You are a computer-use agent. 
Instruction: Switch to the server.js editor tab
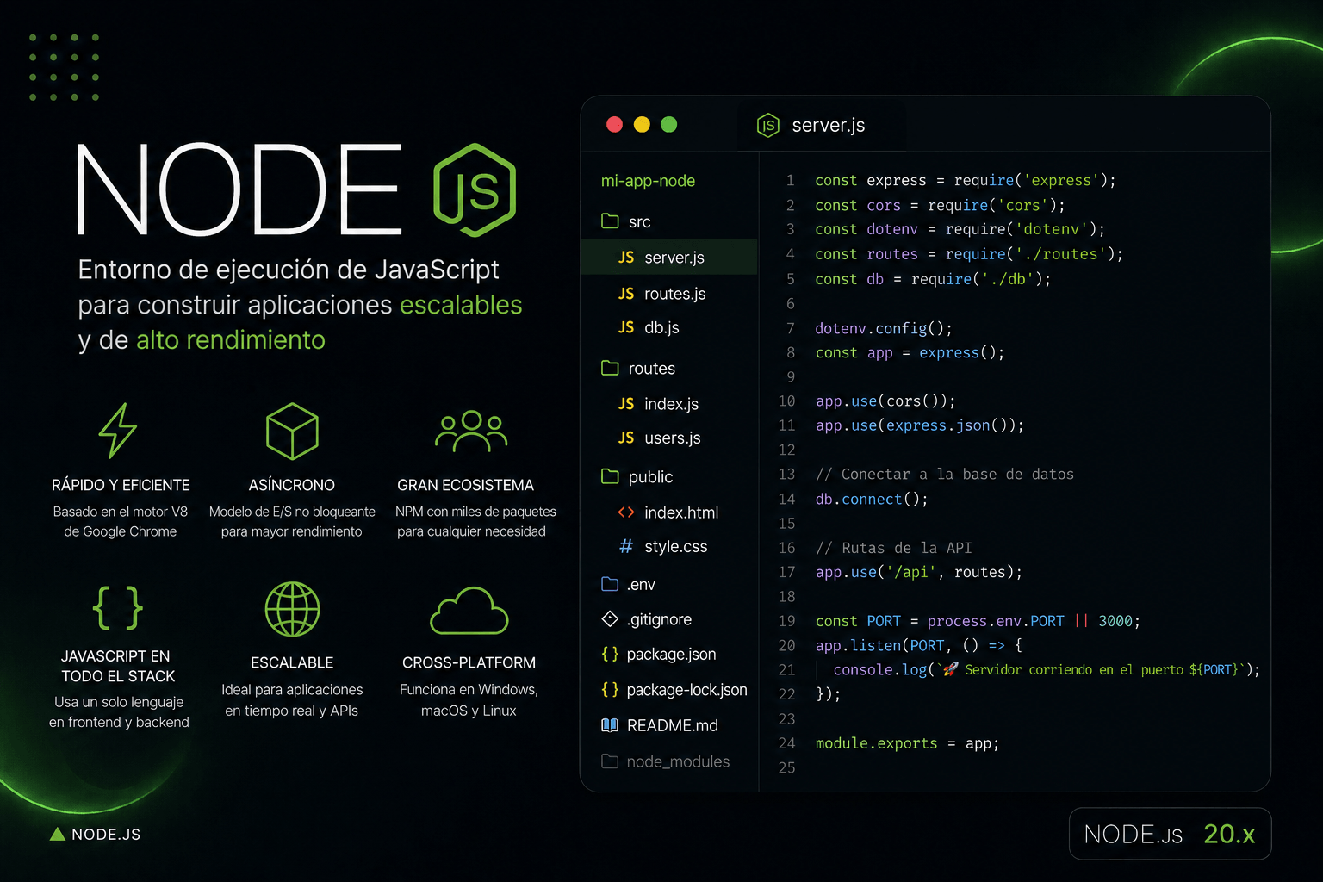pos(822,126)
